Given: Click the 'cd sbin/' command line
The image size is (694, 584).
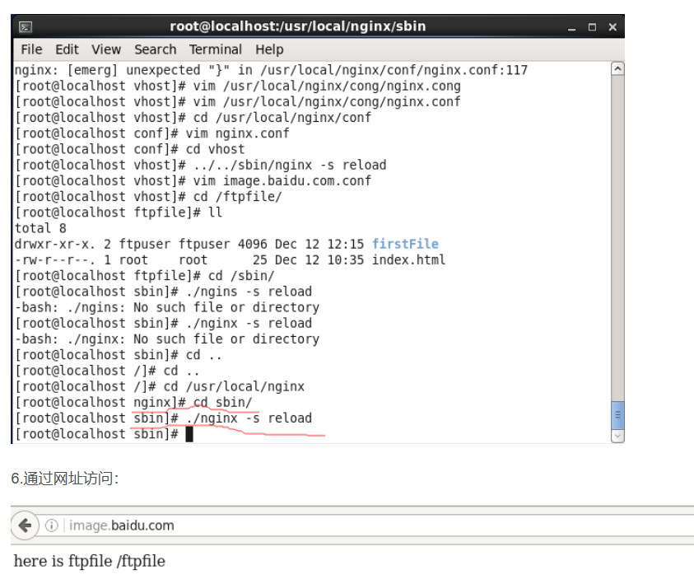Looking at the screenshot, I should (222, 403).
